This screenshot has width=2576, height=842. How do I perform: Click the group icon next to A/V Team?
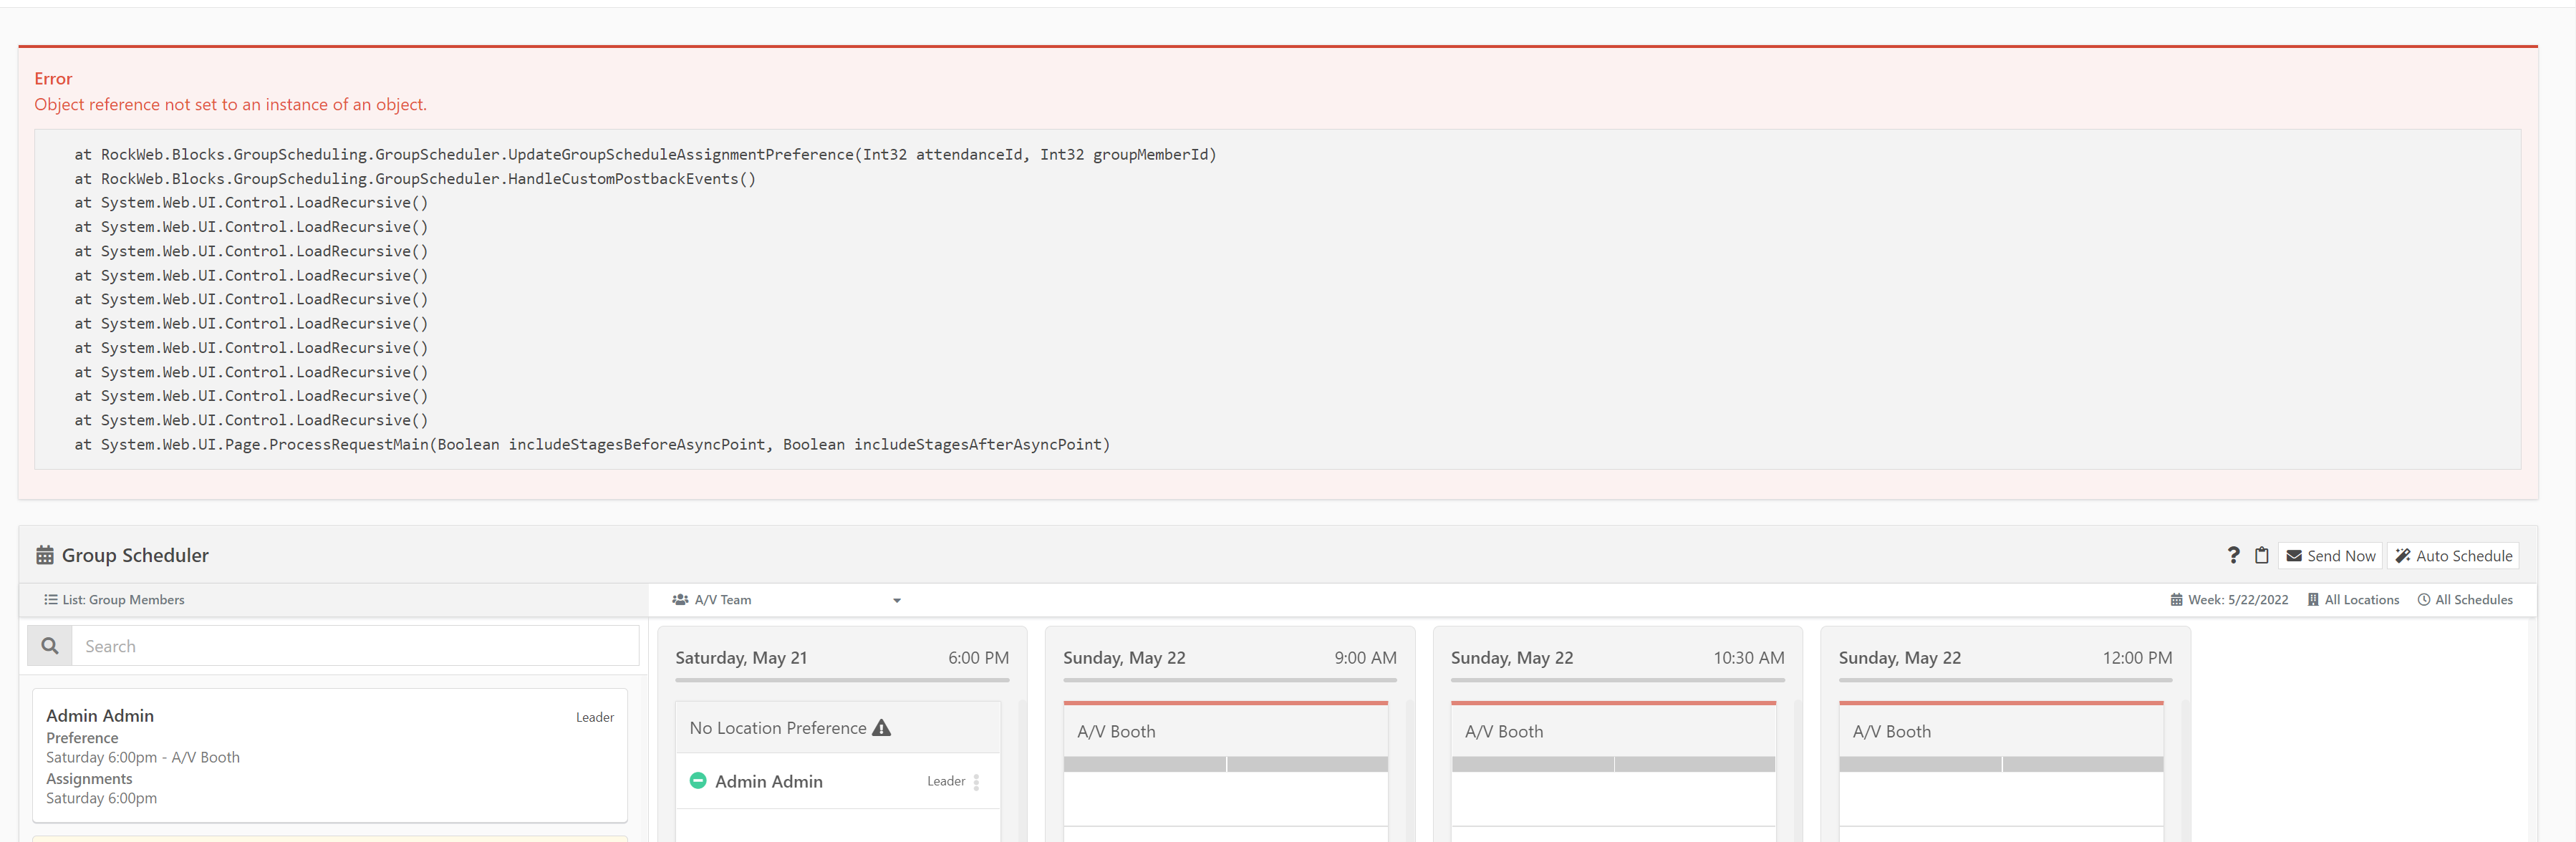(681, 599)
